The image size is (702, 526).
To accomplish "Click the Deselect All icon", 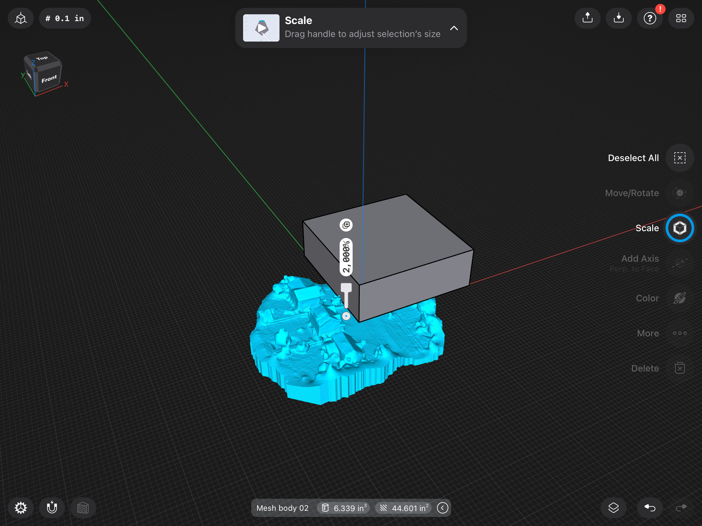I will [x=680, y=158].
